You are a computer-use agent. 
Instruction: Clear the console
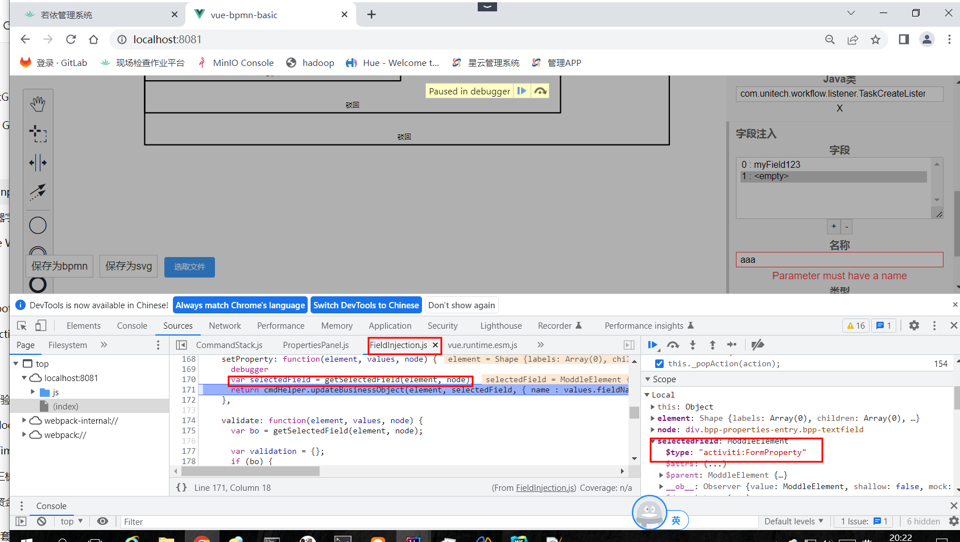[x=42, y=522]
